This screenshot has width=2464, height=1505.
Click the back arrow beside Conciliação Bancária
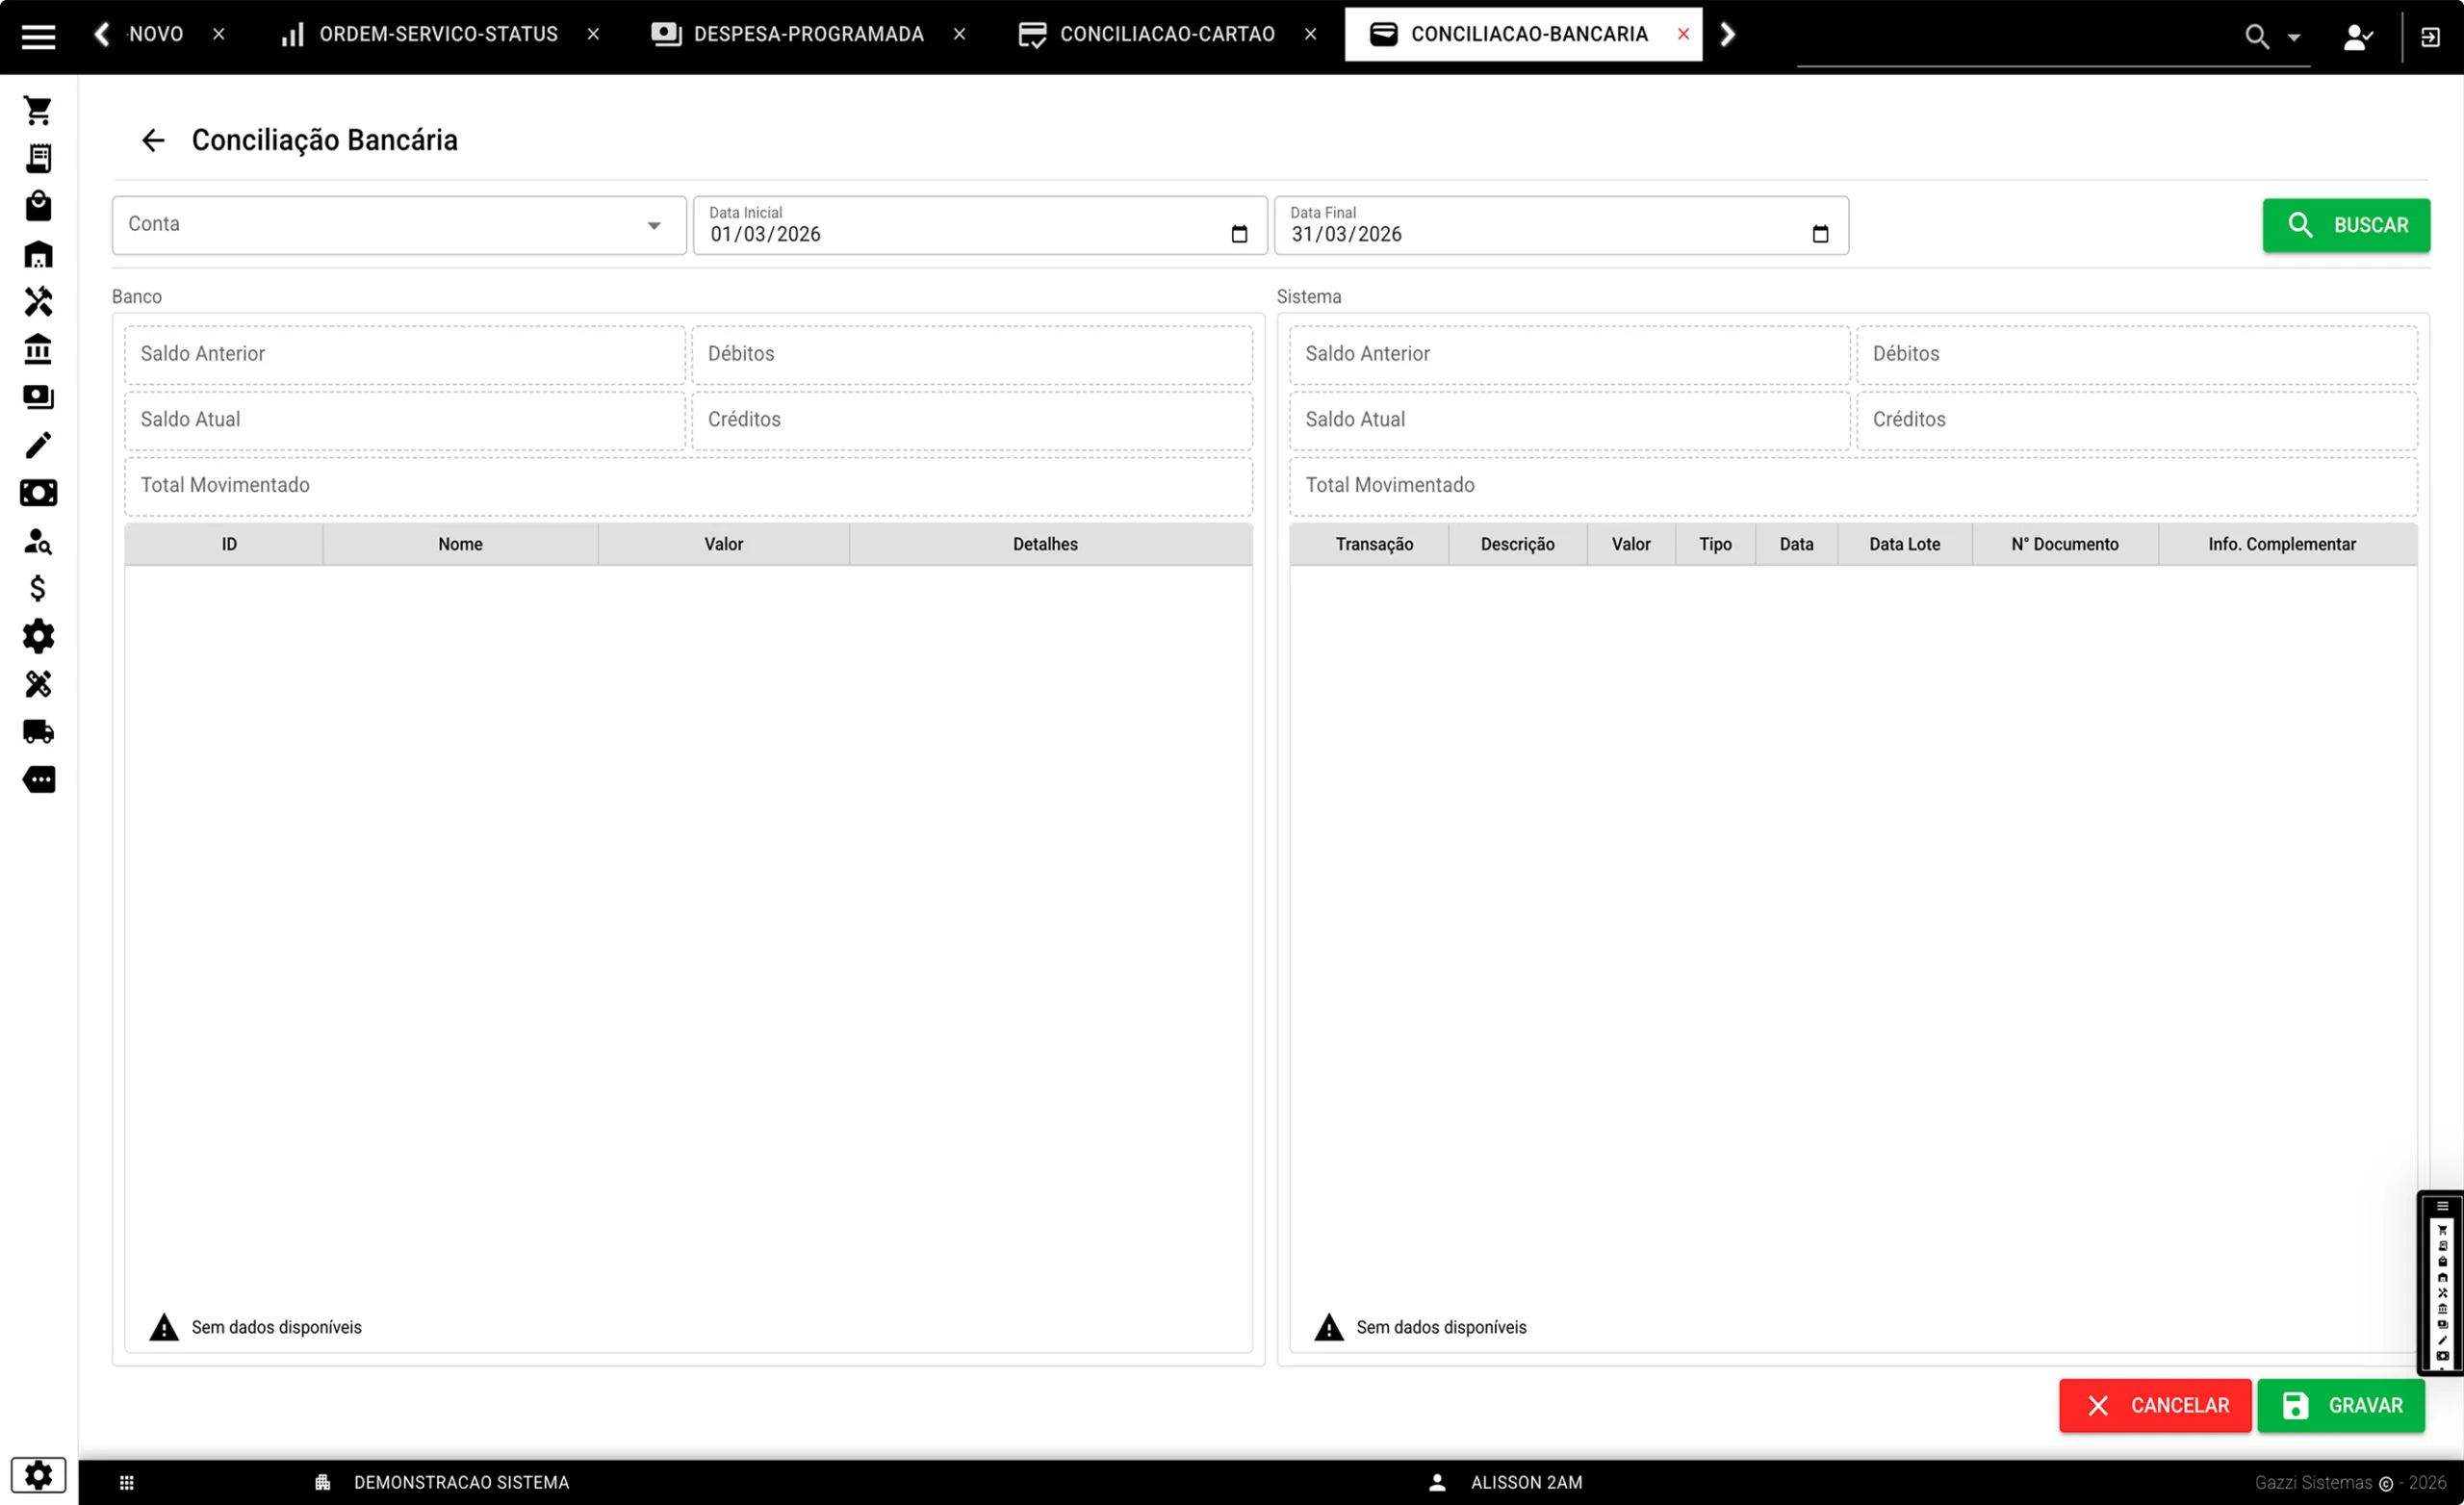click(153, 140)
